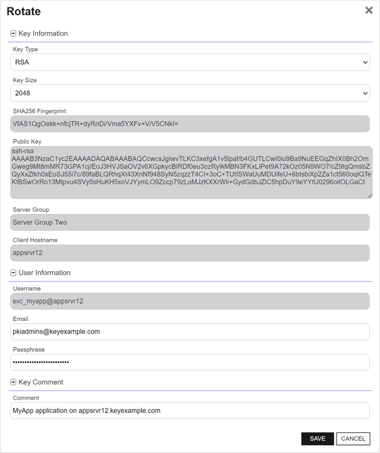Collapse the User Information section
This screenshot has width=380, height=453.
pos(13,273)
